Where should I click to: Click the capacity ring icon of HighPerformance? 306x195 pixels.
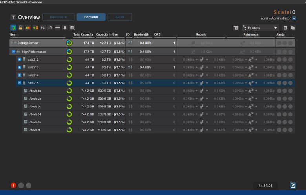point(69,52)
